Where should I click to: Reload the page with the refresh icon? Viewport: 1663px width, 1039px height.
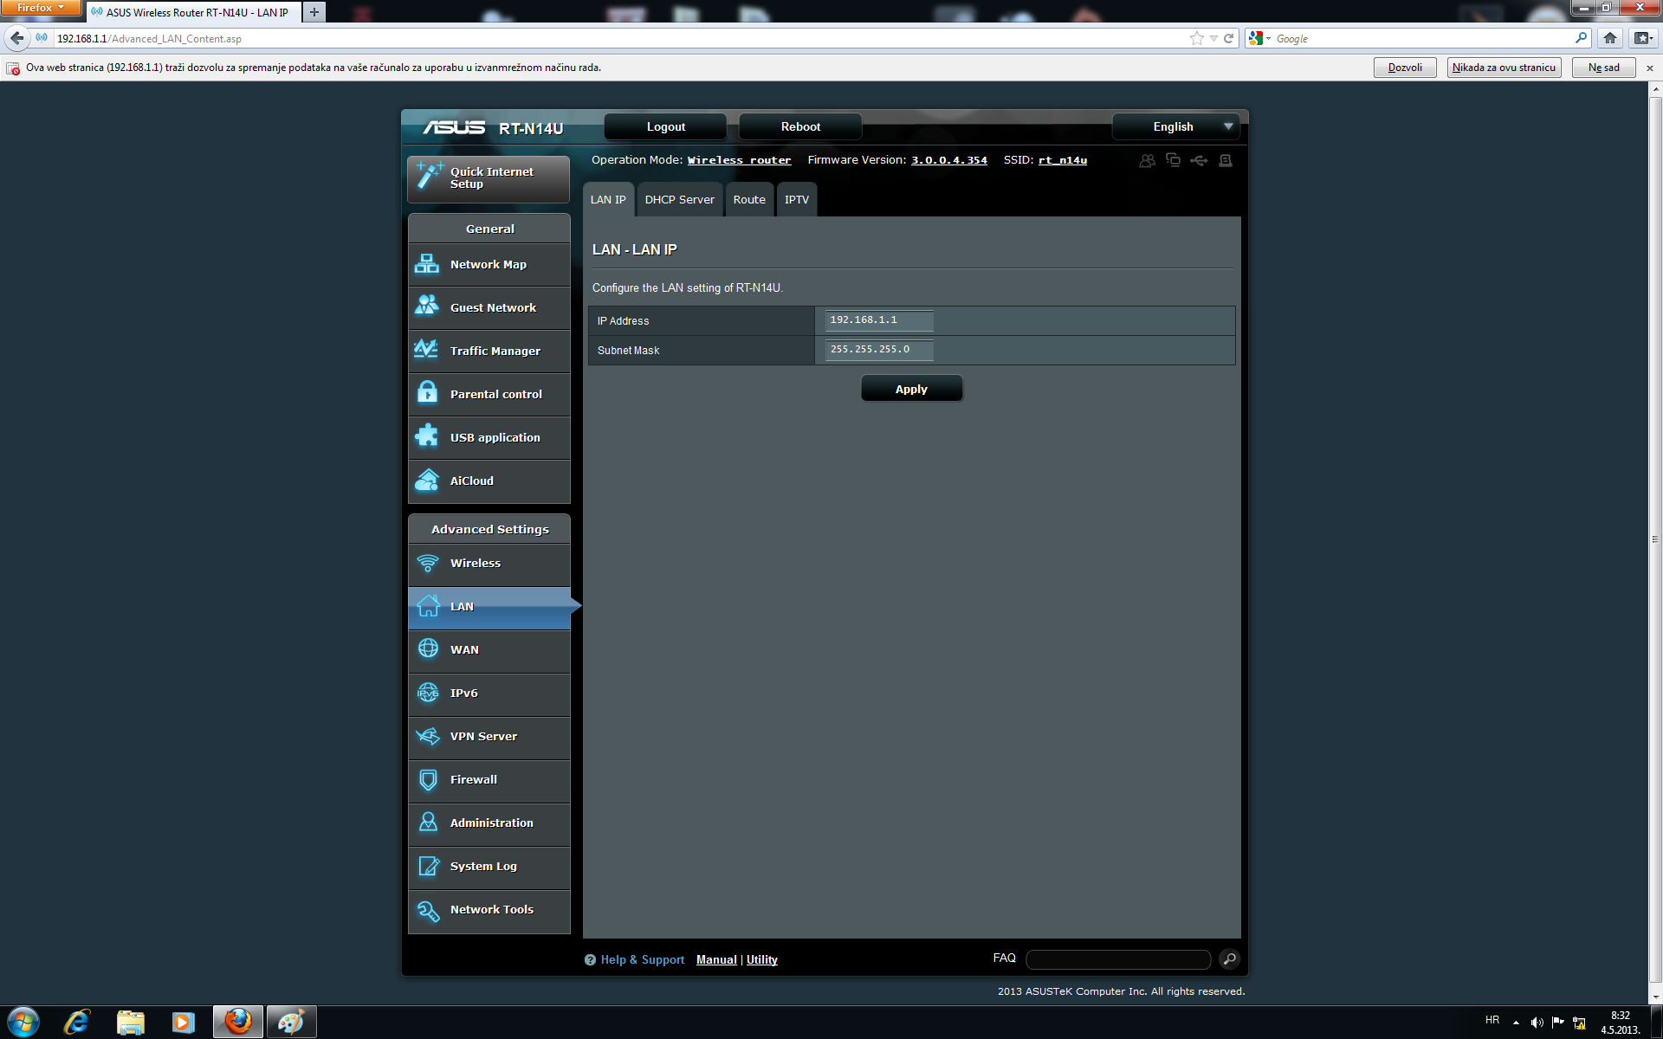point(1228,38)
